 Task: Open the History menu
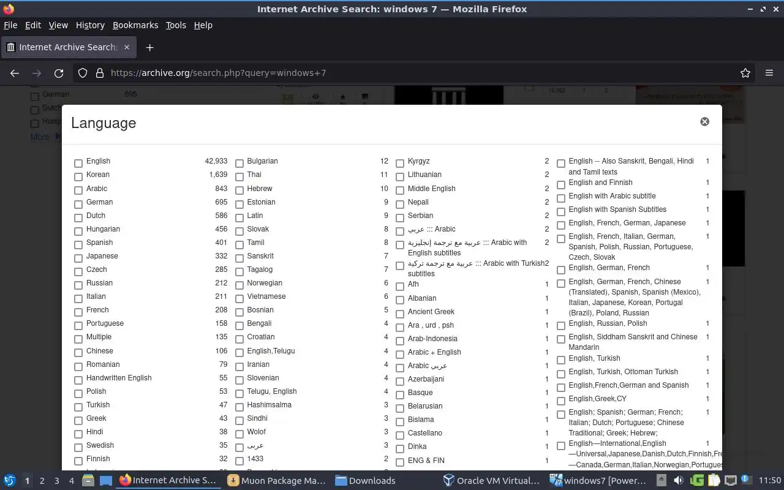90,25
